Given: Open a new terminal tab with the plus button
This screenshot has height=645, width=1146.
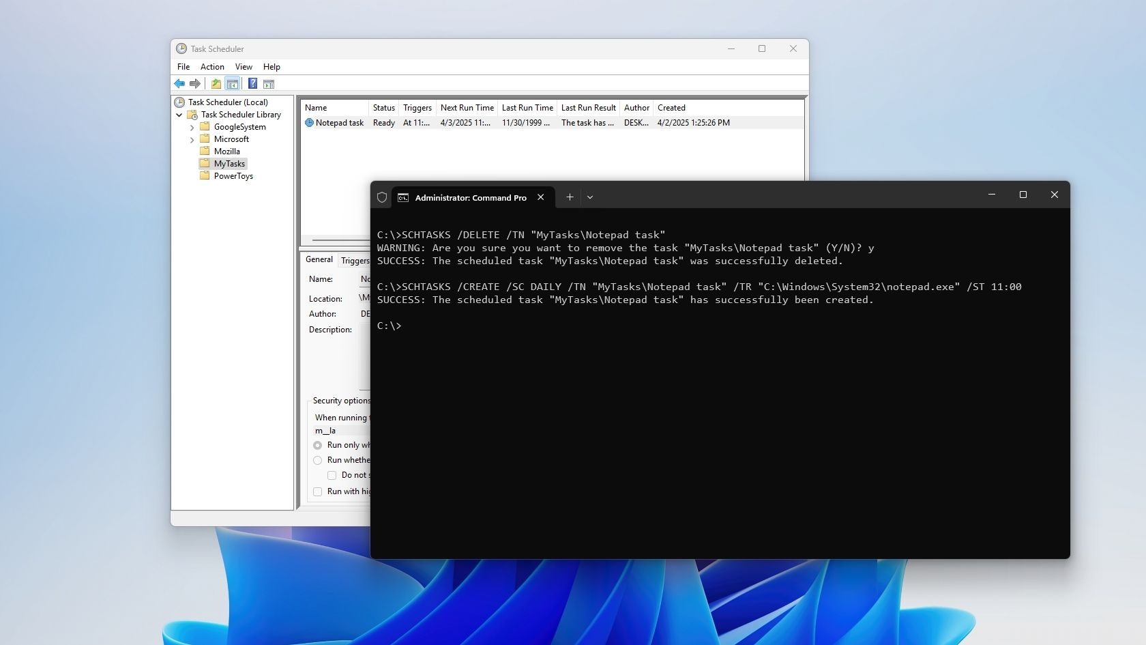Looking at the screenshot, I should point(570,197).
